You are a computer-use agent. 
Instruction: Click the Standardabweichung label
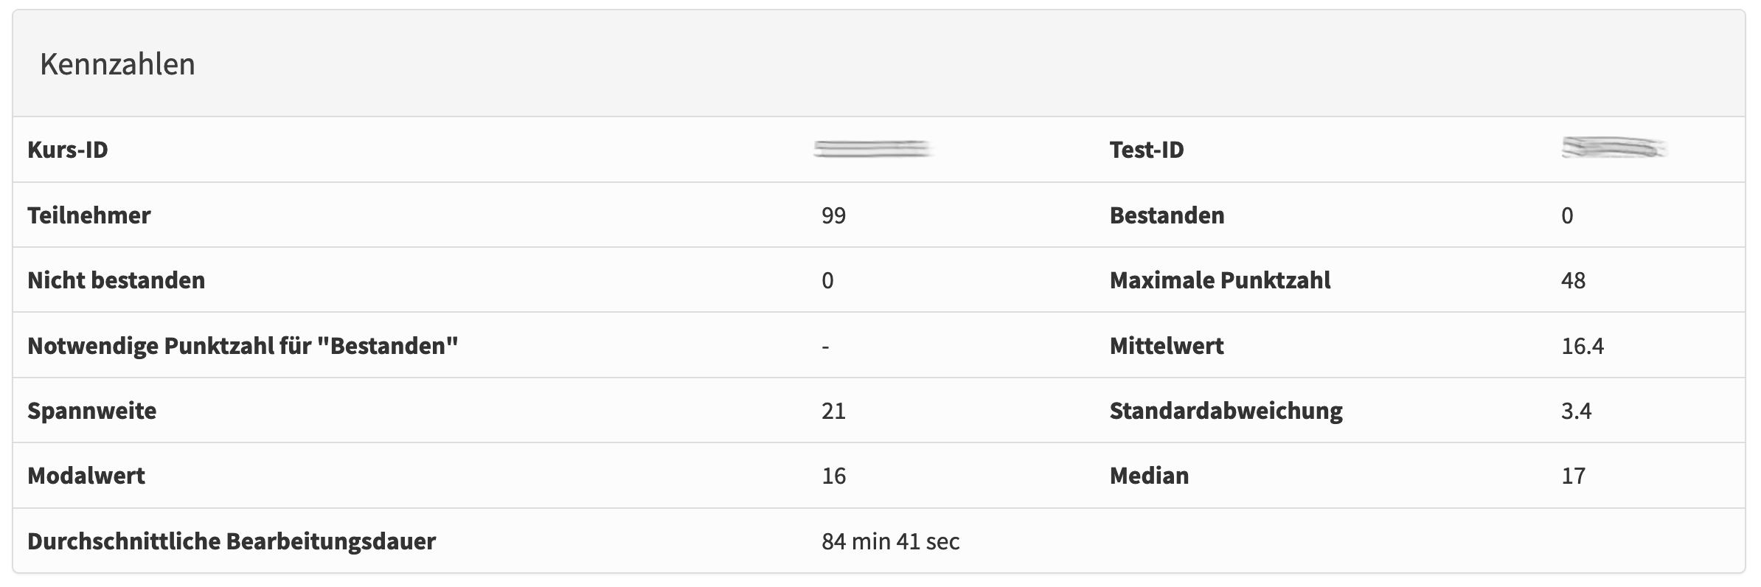tap(1226, 411)
